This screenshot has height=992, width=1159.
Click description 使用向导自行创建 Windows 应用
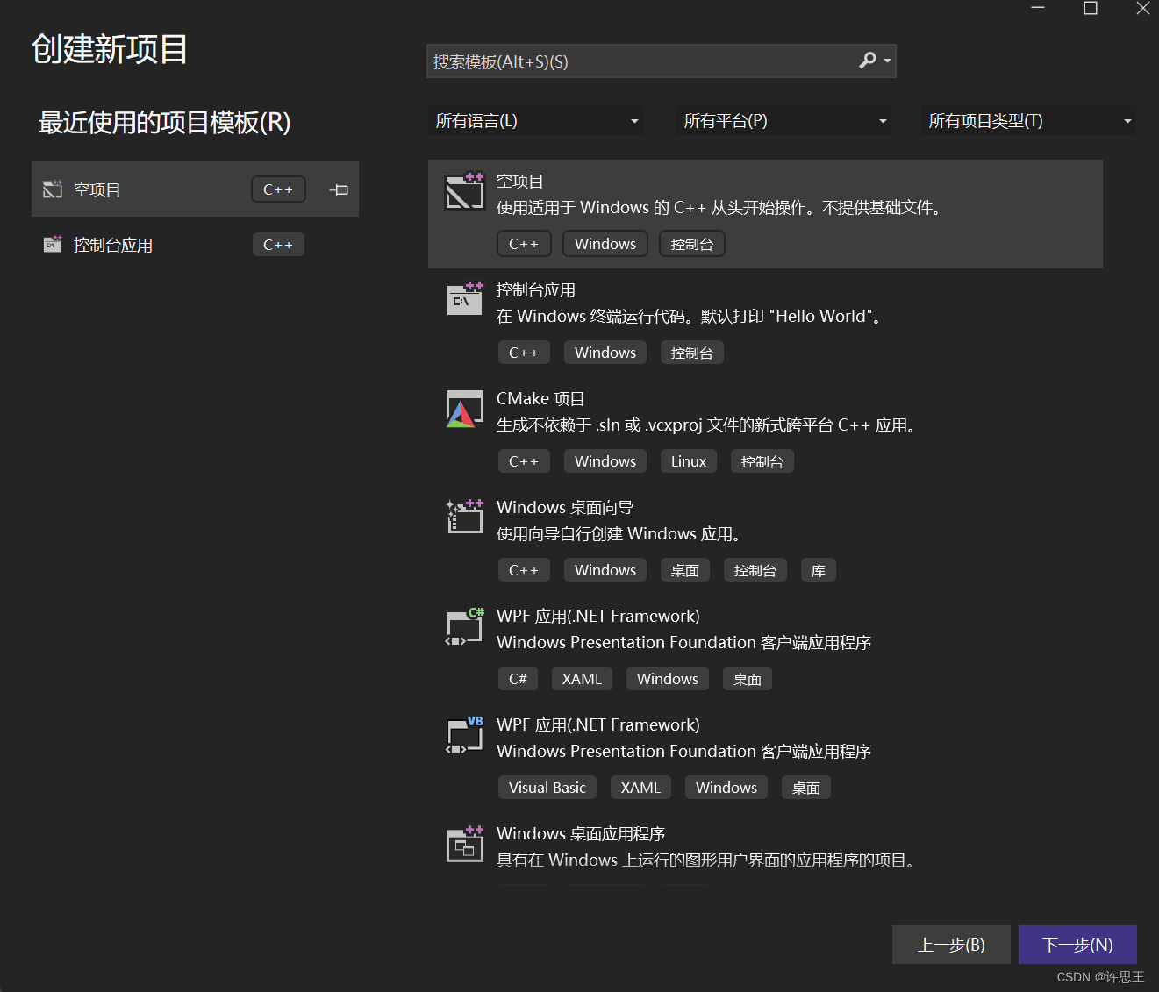click(619, 534)
